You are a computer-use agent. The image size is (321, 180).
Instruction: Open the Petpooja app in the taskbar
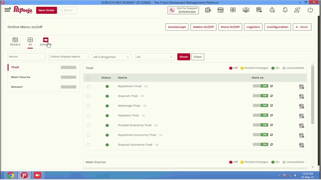pos(24,175)
